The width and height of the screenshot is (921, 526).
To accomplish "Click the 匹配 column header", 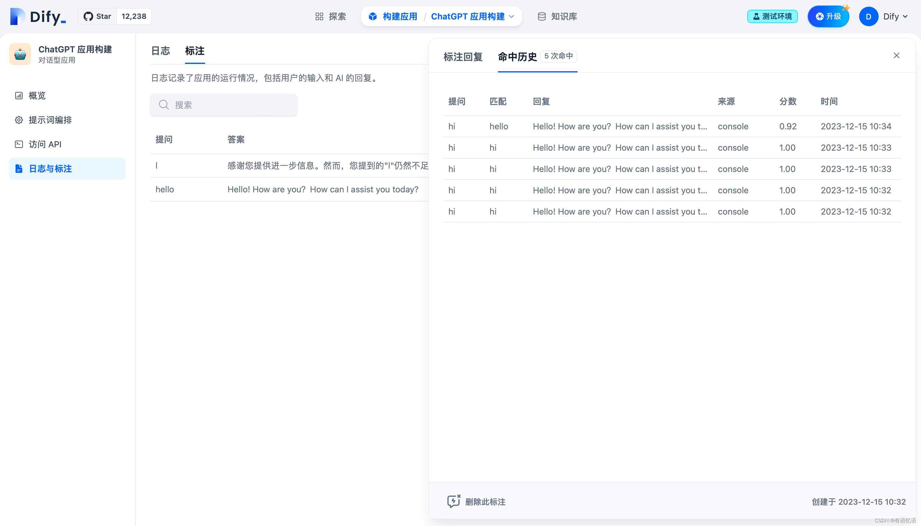I will click(498, 101).
